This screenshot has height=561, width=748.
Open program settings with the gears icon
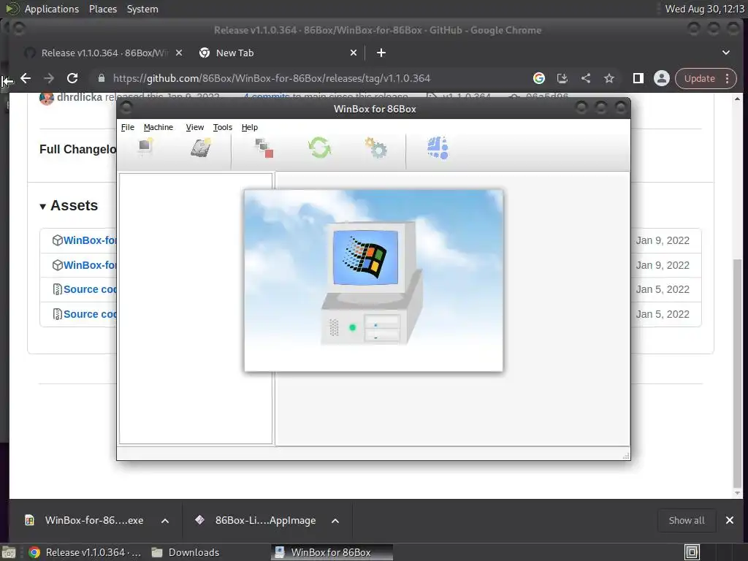pyautogui.click(x=376, y=148)
